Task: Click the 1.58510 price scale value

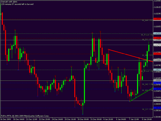Action: pyautogui.click(x=157, y=110)
